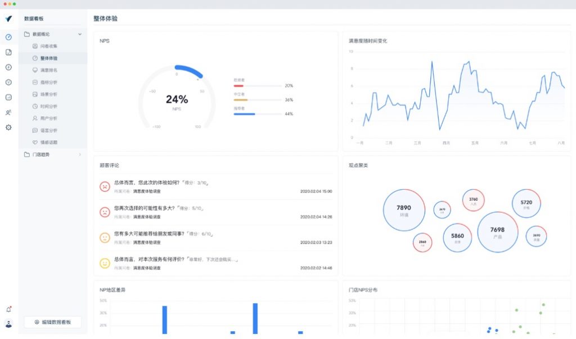Click the blue 推荐者 44% progress bar

[x=244, y=114]
